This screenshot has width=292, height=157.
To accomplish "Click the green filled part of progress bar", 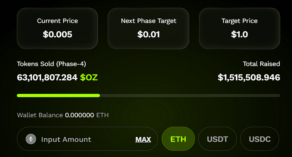I will [x=58, y=96].
